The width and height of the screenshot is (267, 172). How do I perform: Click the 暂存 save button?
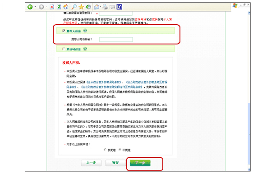pos(115,163)
